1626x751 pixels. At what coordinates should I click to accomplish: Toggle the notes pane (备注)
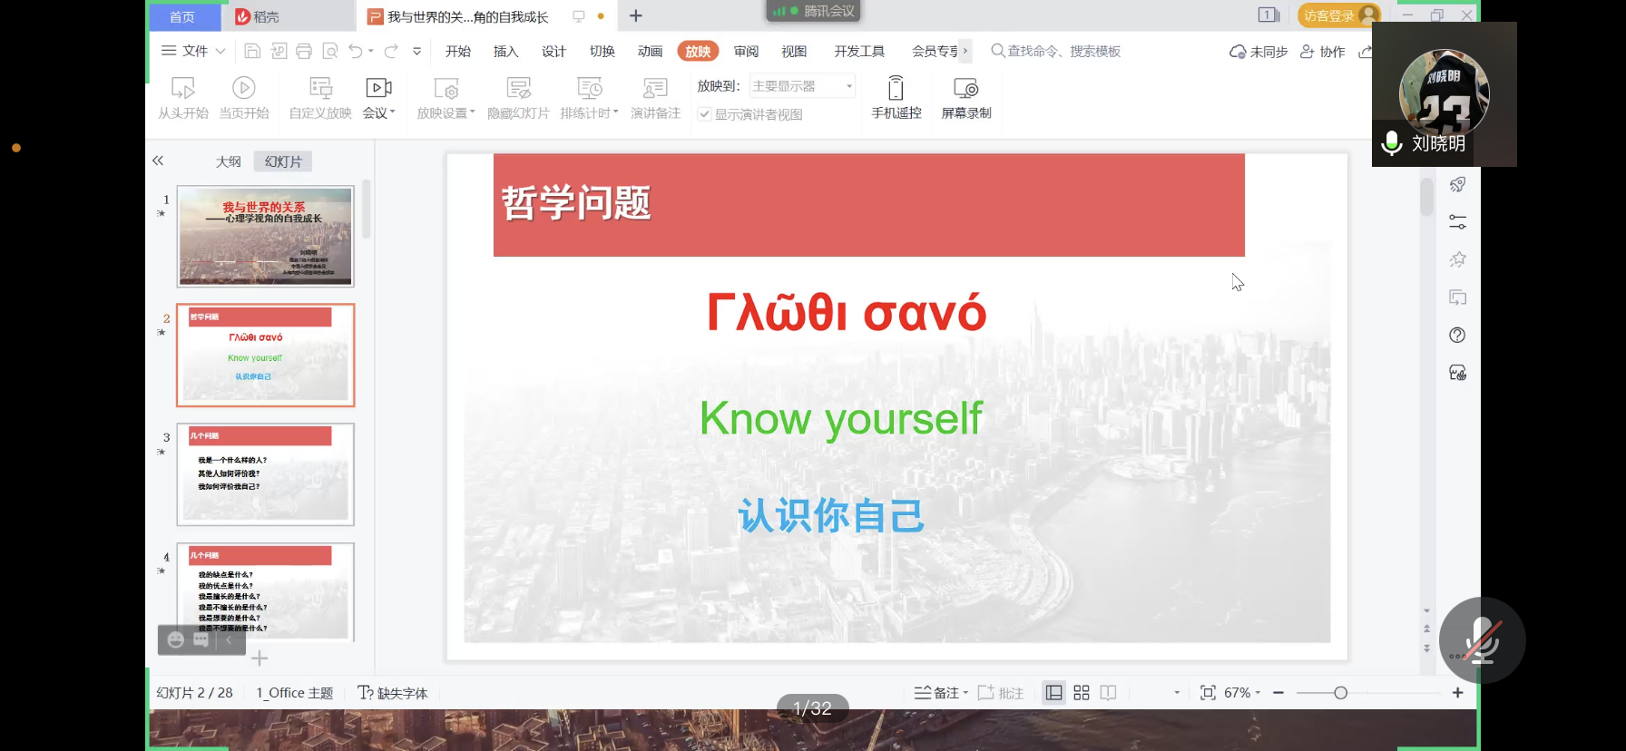940,693
